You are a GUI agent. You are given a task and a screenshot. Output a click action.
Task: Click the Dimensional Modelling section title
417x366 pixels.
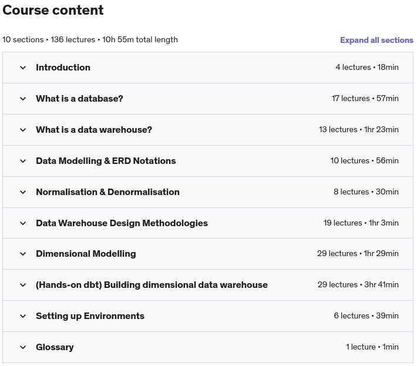click(x=86, y=254)
